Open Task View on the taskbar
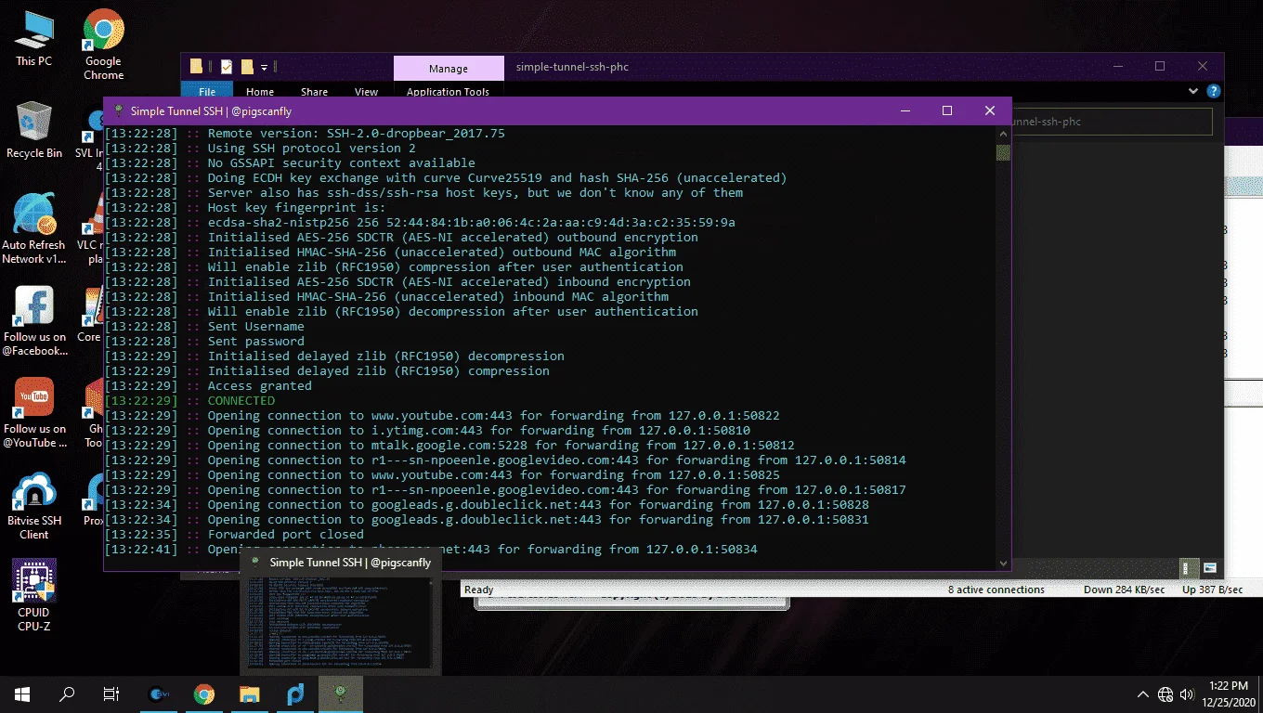 pyautogui.click(x=111, y=694)
